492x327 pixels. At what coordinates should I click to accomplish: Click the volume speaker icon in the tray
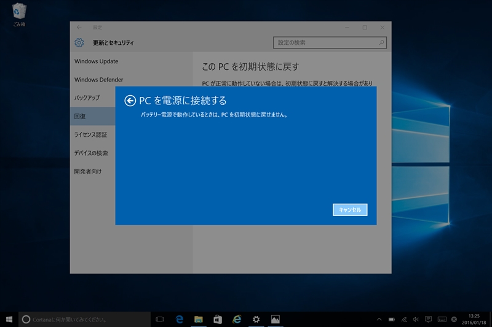coord(416,320)
